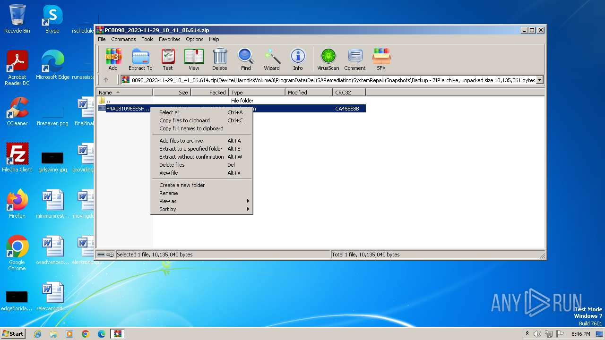605x340 pixels.
Task: Click the Extract To toolbar icon
Action: pos(140,59)
